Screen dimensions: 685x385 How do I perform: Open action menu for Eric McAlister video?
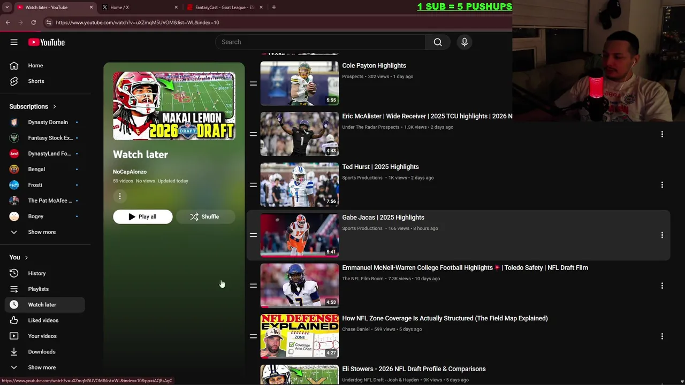tap(662, 134)
